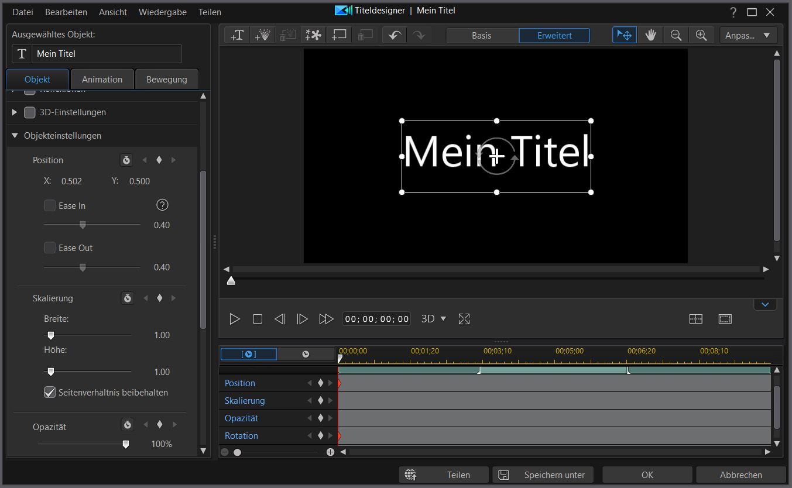
Task: Enable the Ease Out checkbox
Action: pos(50,248)
